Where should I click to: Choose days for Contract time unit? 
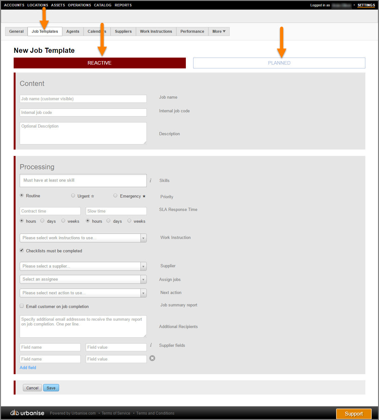pos(42,221)
